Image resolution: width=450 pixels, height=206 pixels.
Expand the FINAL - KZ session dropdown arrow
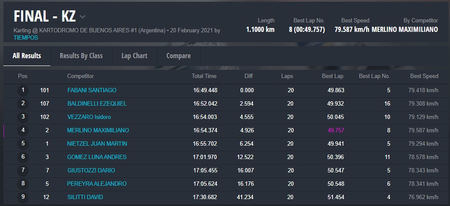(x=83, y=17)
